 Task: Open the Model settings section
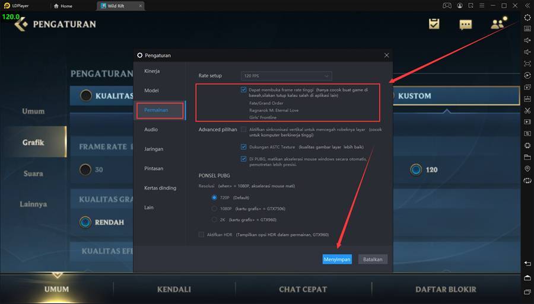(151, 91)
